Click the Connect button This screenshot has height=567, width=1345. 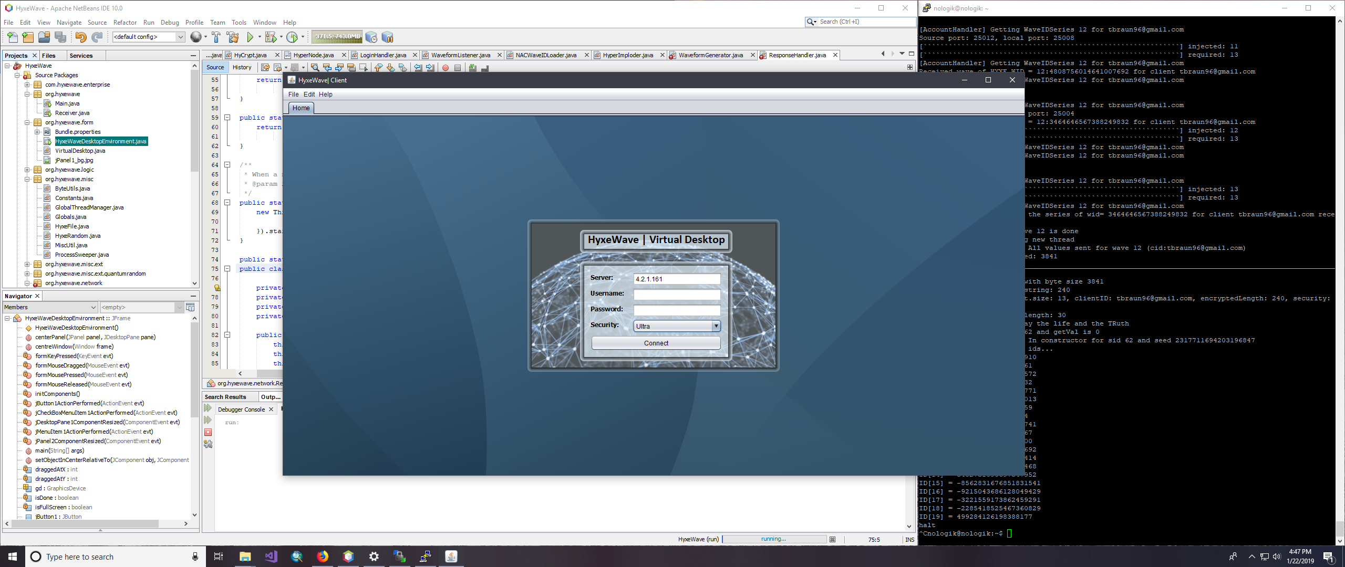tap(656, 343)
